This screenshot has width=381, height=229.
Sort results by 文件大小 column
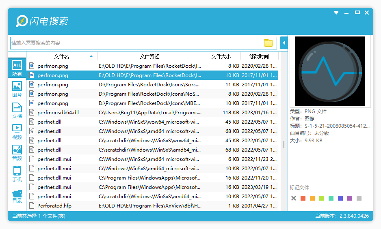[221, 56]
